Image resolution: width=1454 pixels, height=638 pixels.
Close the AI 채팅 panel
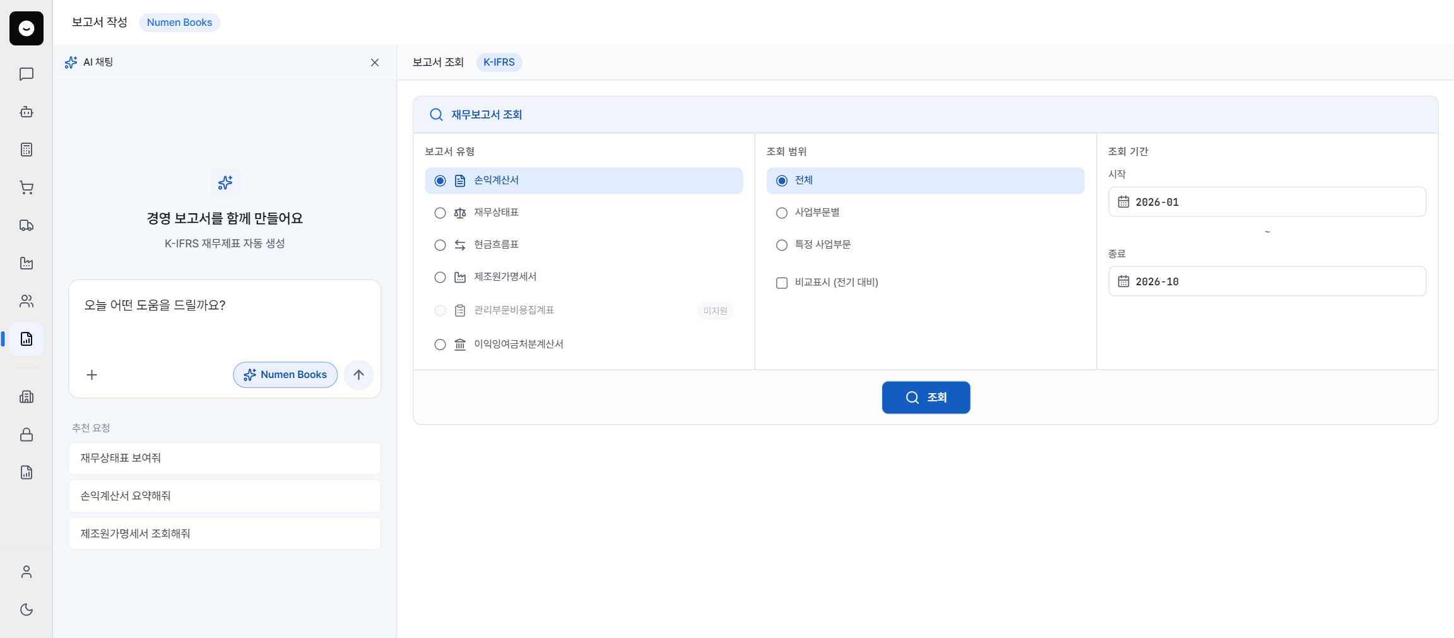click(x=375, y=62)
